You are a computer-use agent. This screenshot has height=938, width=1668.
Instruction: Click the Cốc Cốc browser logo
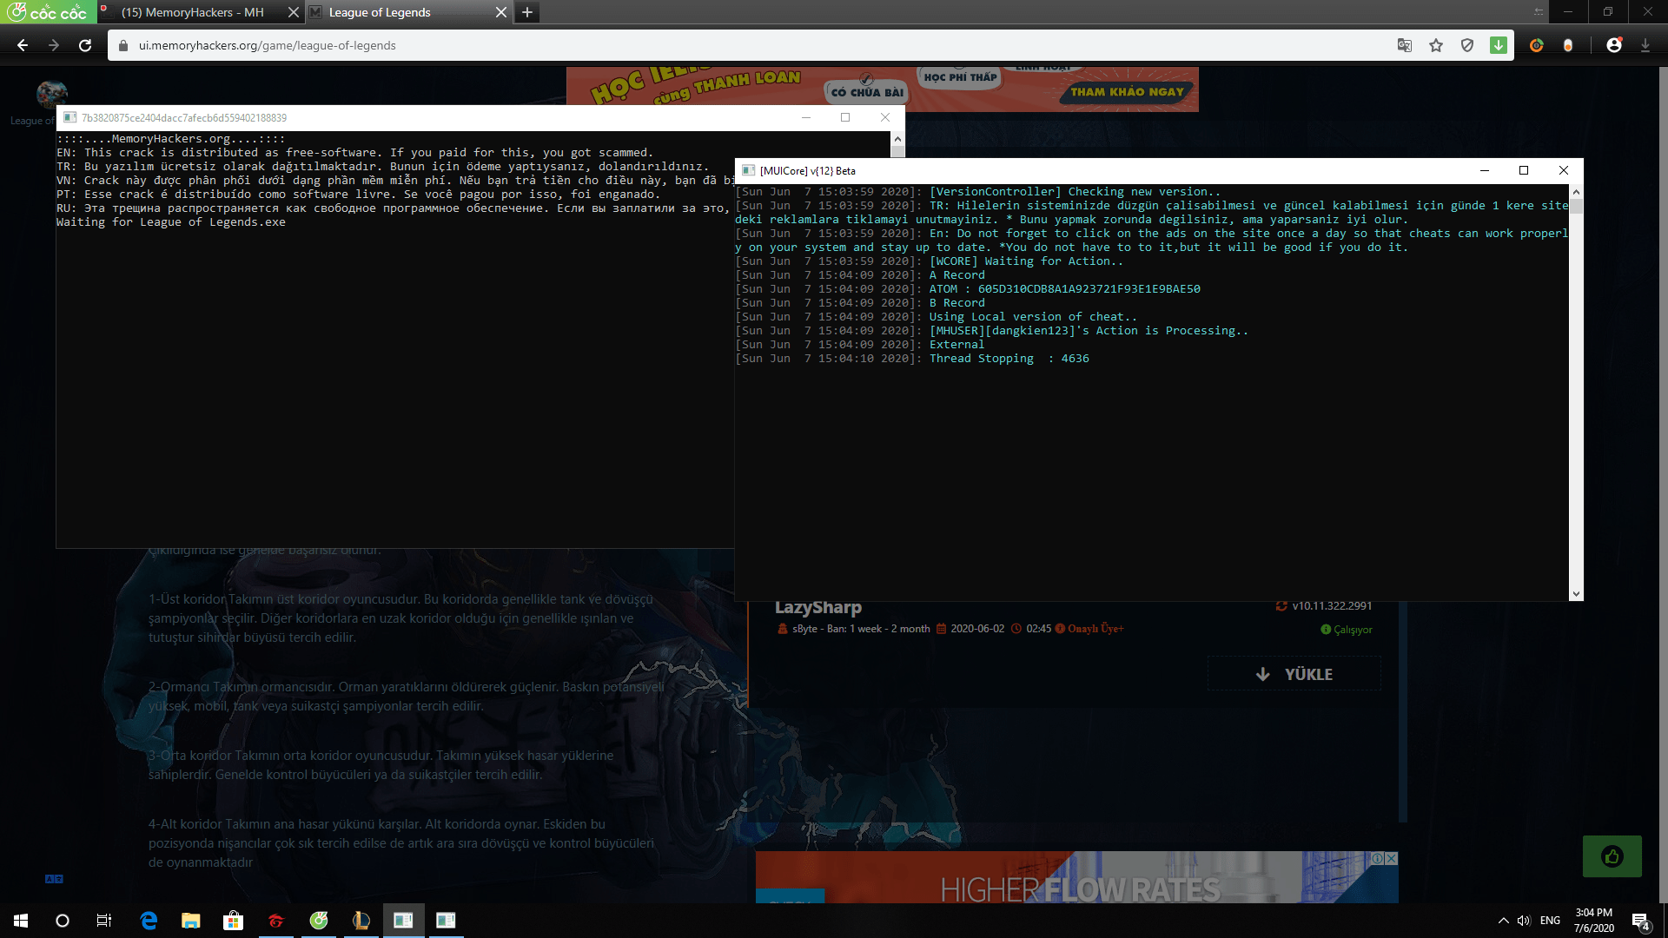tap(48, 12)
